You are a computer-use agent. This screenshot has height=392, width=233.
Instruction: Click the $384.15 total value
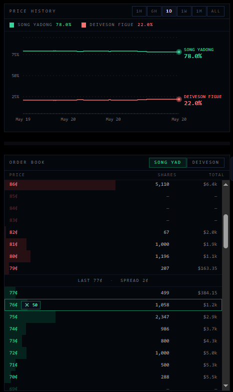(x=207, y=293)
